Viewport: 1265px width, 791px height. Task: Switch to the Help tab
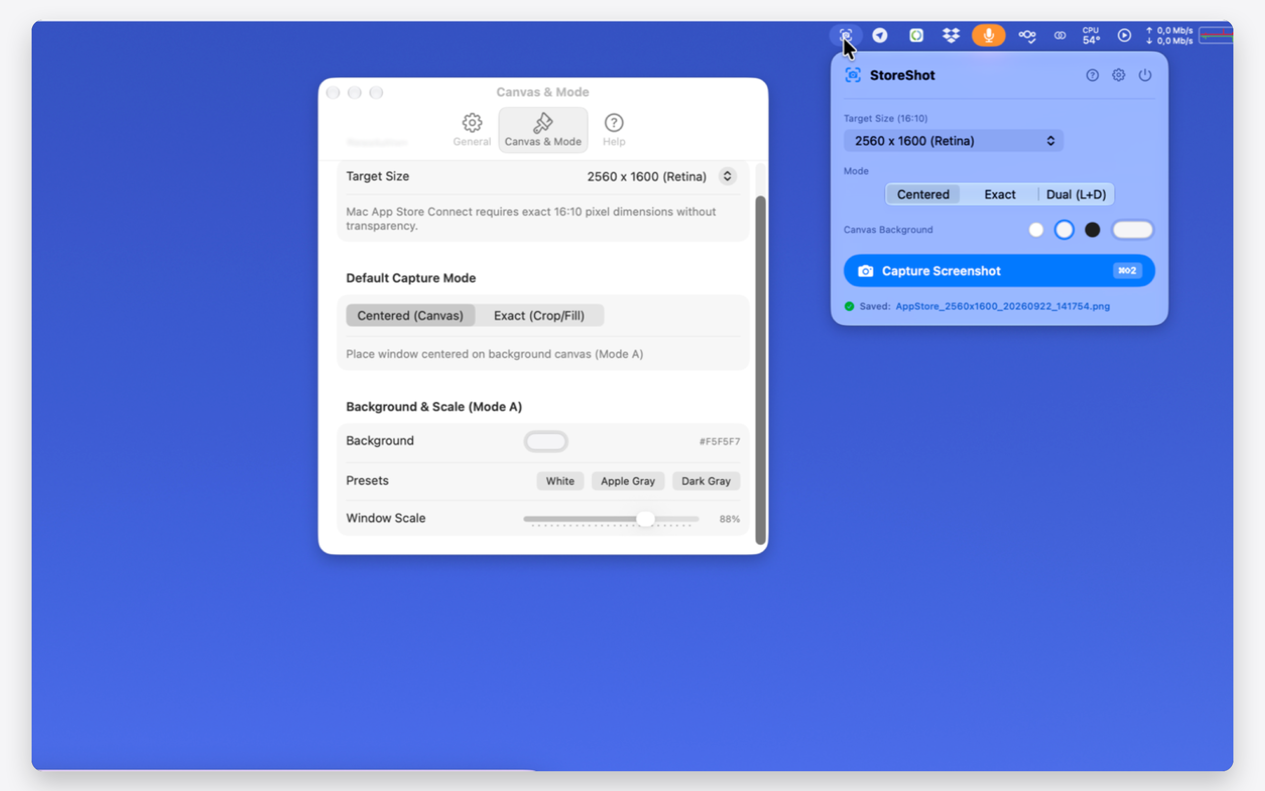click(614, 130)
